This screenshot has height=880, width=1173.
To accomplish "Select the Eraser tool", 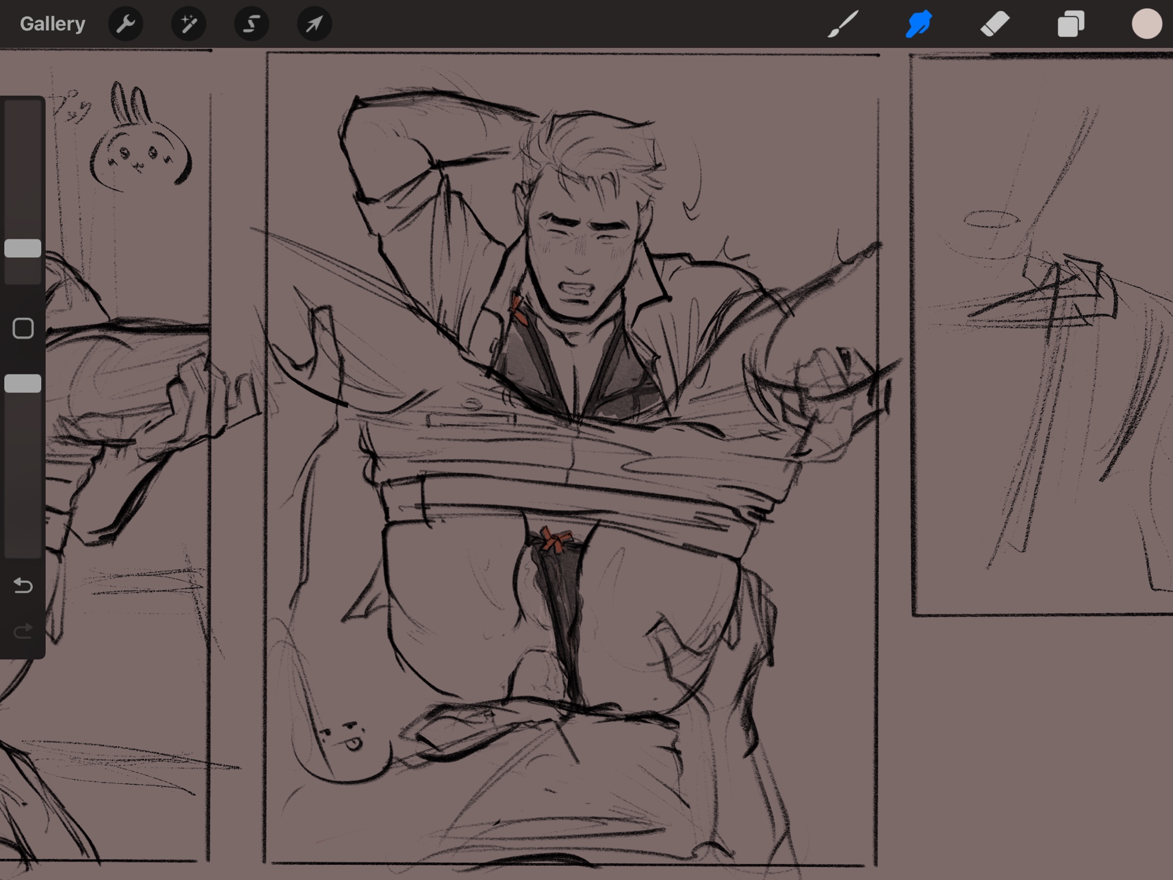I will [995, 24].
